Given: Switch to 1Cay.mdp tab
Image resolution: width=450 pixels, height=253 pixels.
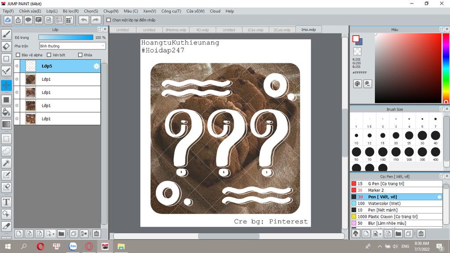Looking at the screenshot, I should coord(255,30).
